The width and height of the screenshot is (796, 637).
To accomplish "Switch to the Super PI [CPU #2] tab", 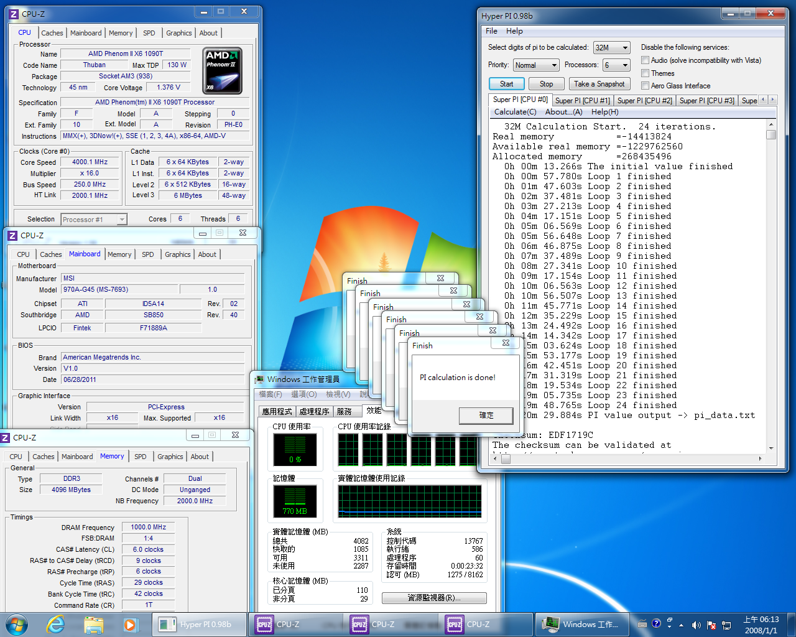I will click(x=644, y=100).
